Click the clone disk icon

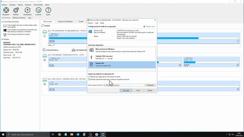pyautogui.click(x=44, y=50)
